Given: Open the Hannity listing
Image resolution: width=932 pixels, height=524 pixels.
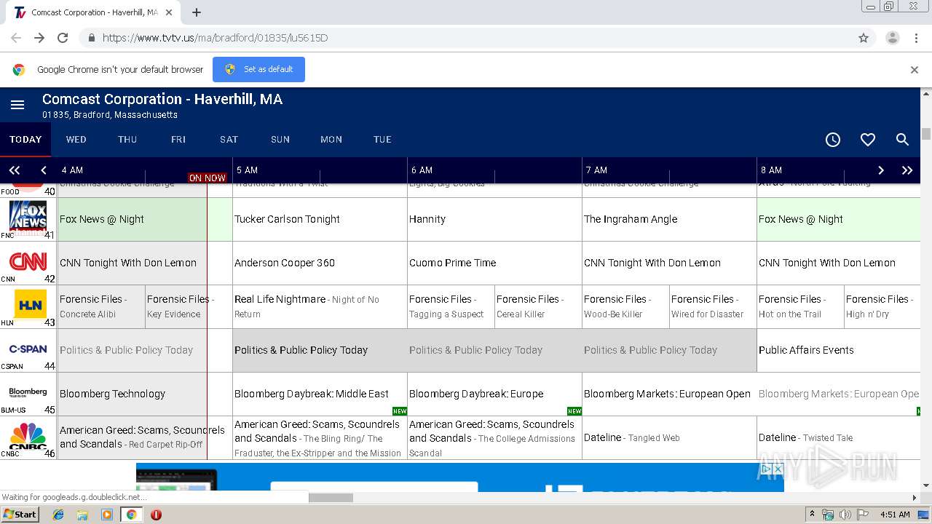Looking at the screenshot, I should [494, 219].
